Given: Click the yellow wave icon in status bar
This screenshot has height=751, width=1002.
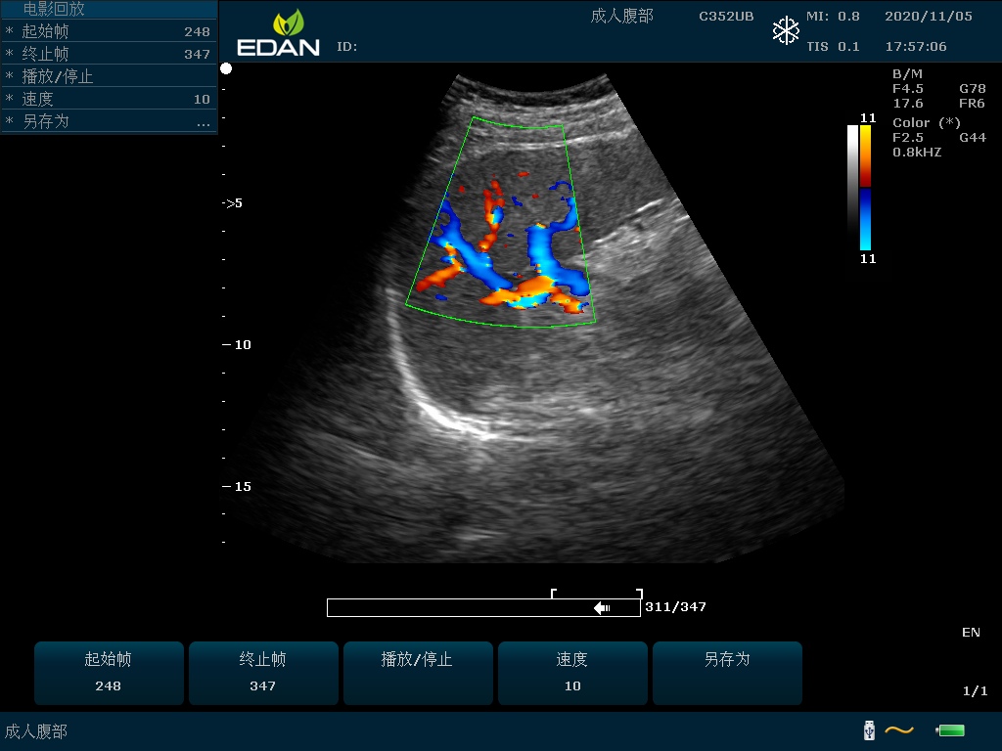Looking at the screenshot, I should [x=899, y=729].
